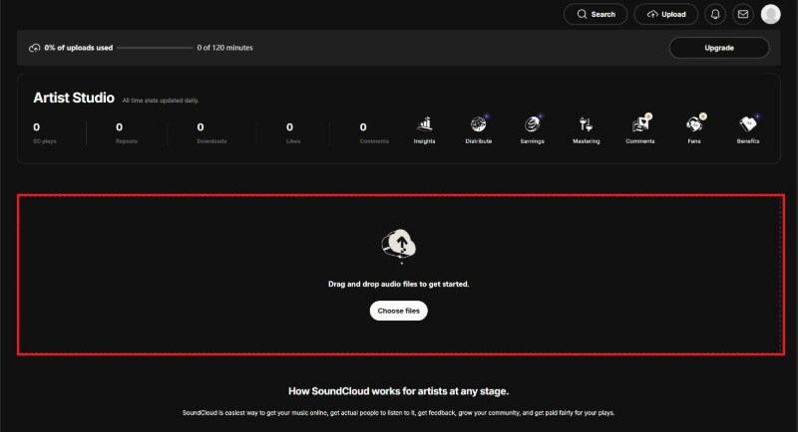Click the Upload button in header
The width and height of the screenshot is (798, 432).
coord(666,14)
